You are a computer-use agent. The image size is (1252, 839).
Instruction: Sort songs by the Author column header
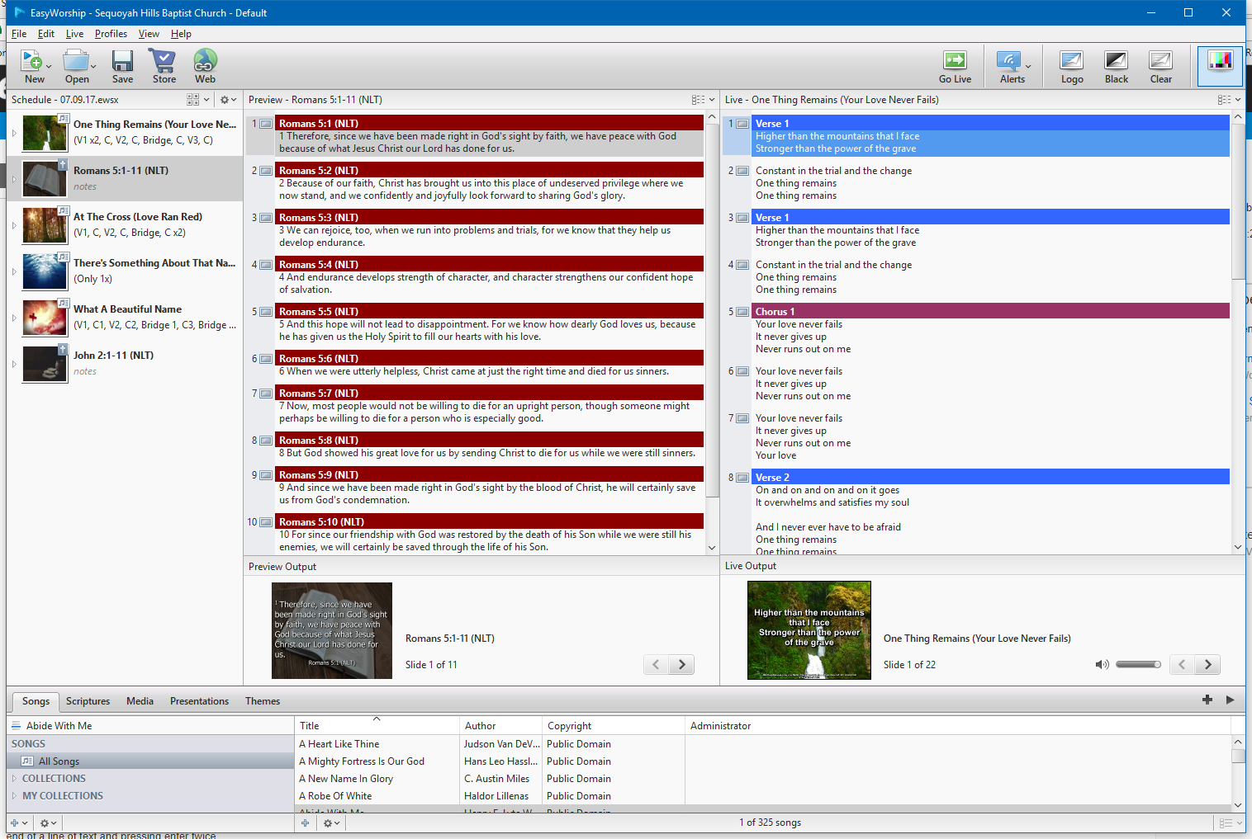[x=500, y=726]
